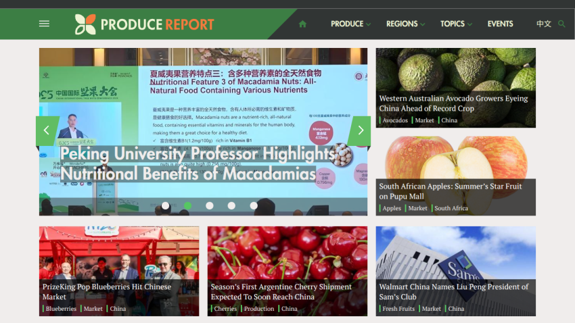Open the search magnifier icon
This screenshot has height=323, width=575.
pyautogui.click(x=561, y=24)
